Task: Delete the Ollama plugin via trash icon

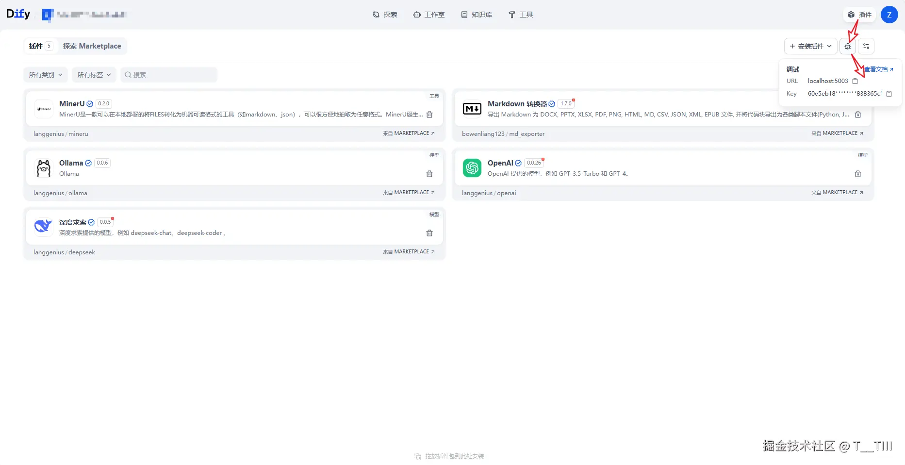Action: pos(429,174)
